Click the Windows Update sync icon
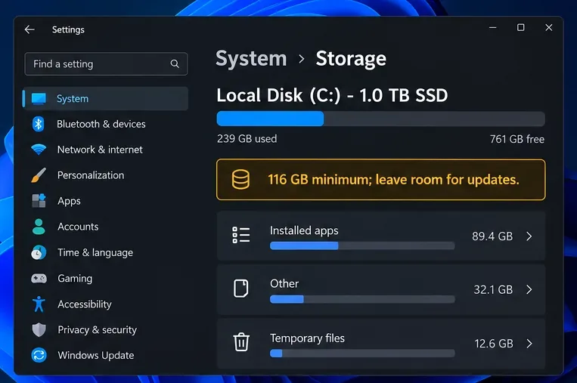 pos(39,355)
